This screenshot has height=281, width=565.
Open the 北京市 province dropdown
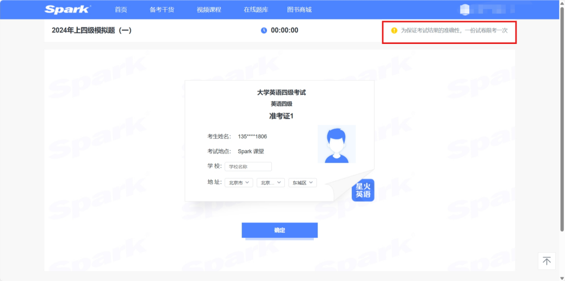point(239,183)
